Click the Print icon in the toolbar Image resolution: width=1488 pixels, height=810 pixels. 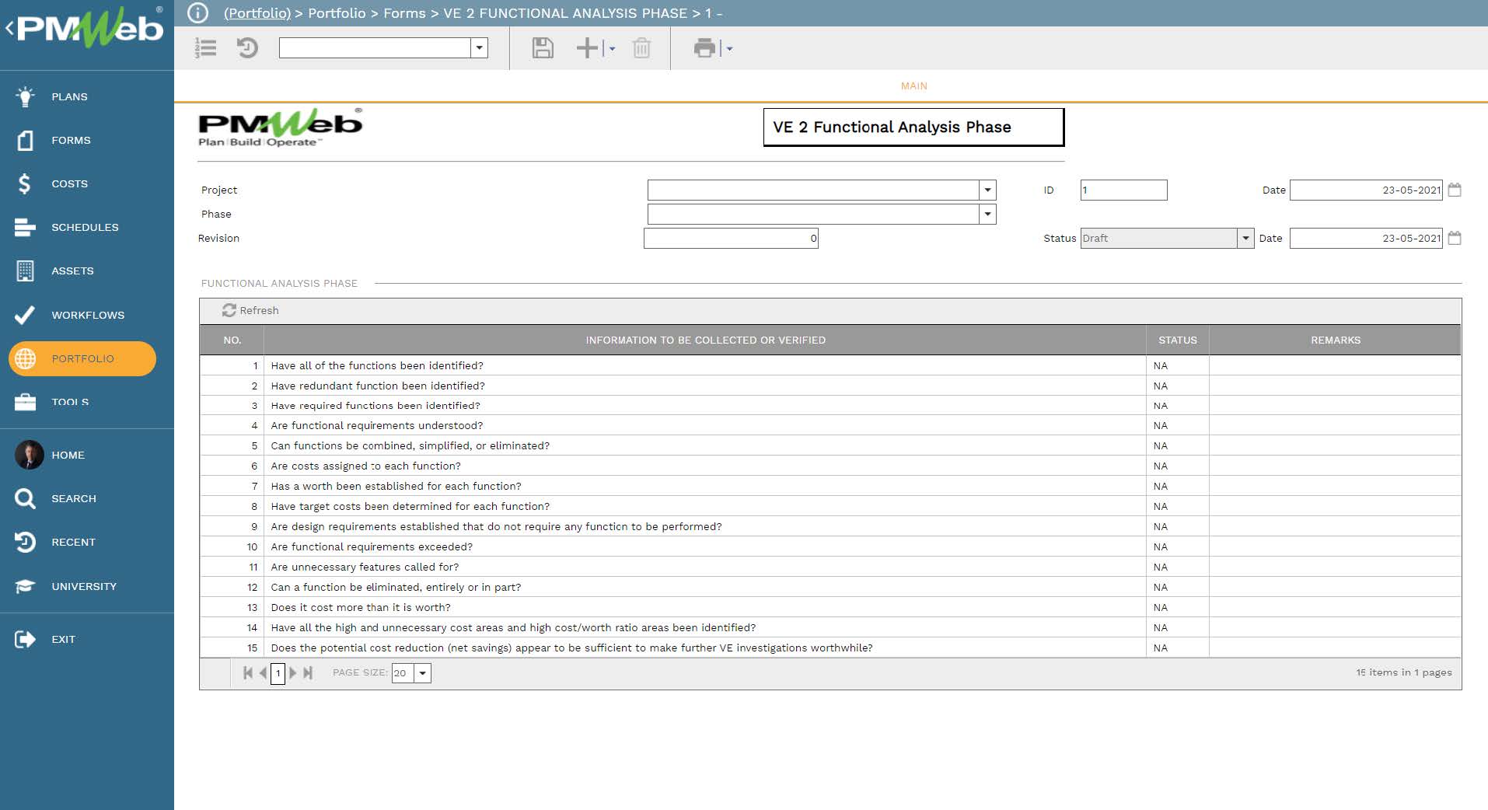pos(704,48)
